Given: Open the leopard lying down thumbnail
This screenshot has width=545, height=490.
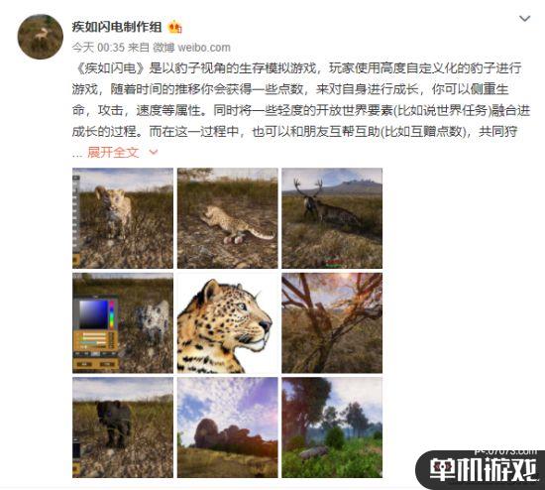Looking at the screenshot, I should [x=228, y=218].
